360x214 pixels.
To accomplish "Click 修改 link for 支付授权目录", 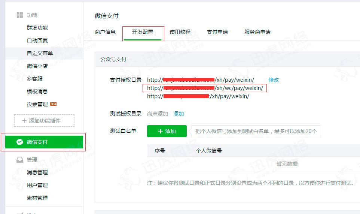I will pos(274,80).
